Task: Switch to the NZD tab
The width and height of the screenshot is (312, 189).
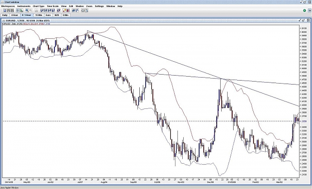Action: click(x=57, y=15)
